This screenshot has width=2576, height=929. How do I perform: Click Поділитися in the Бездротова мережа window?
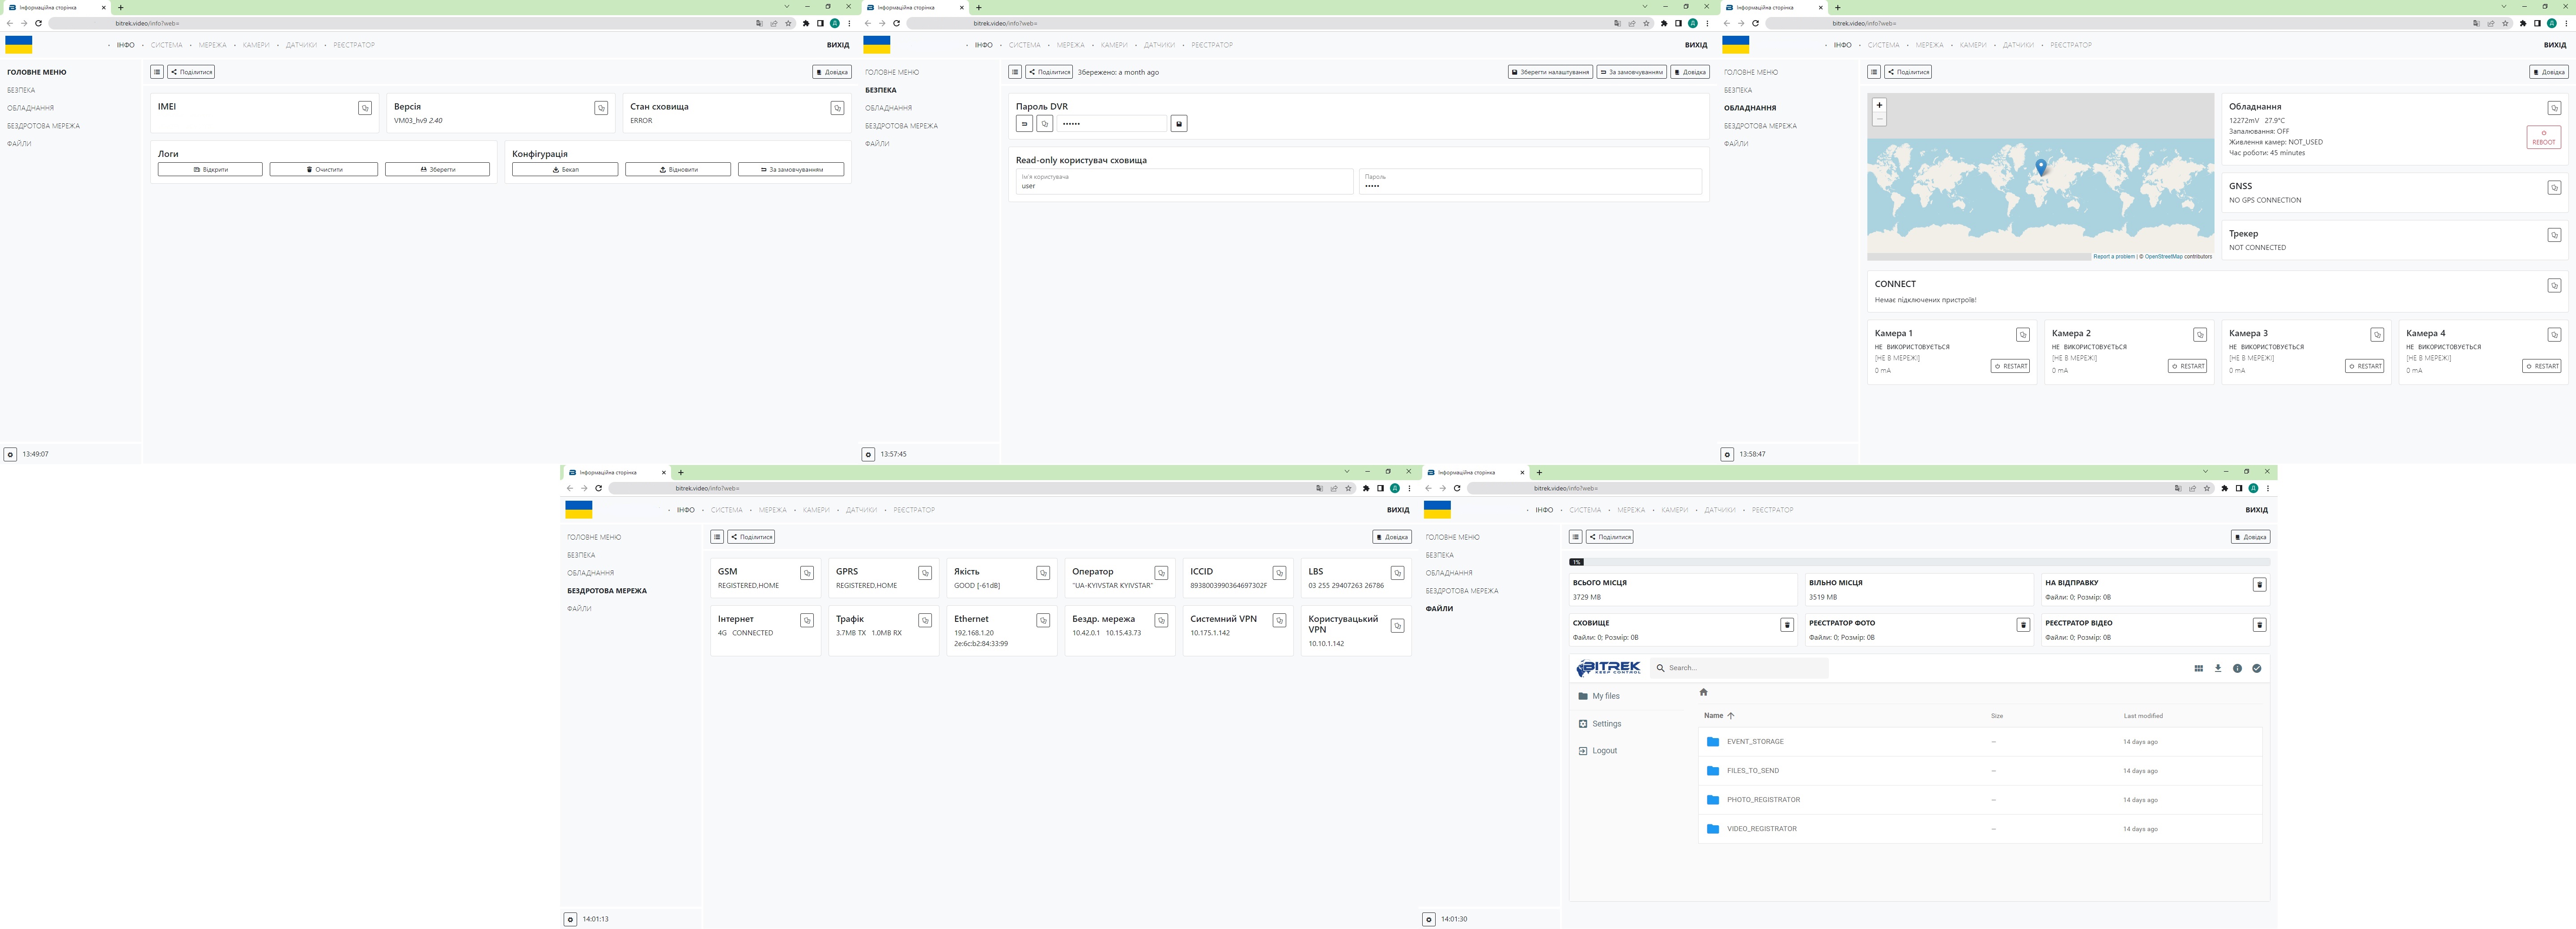(x=751, y=537)
